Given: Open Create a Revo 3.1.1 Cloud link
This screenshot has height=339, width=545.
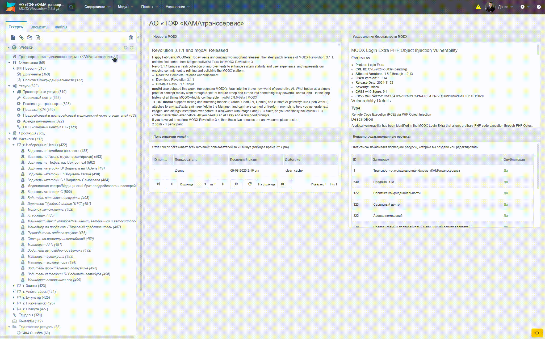Looking at the screenshot, I should pos(175,84).
